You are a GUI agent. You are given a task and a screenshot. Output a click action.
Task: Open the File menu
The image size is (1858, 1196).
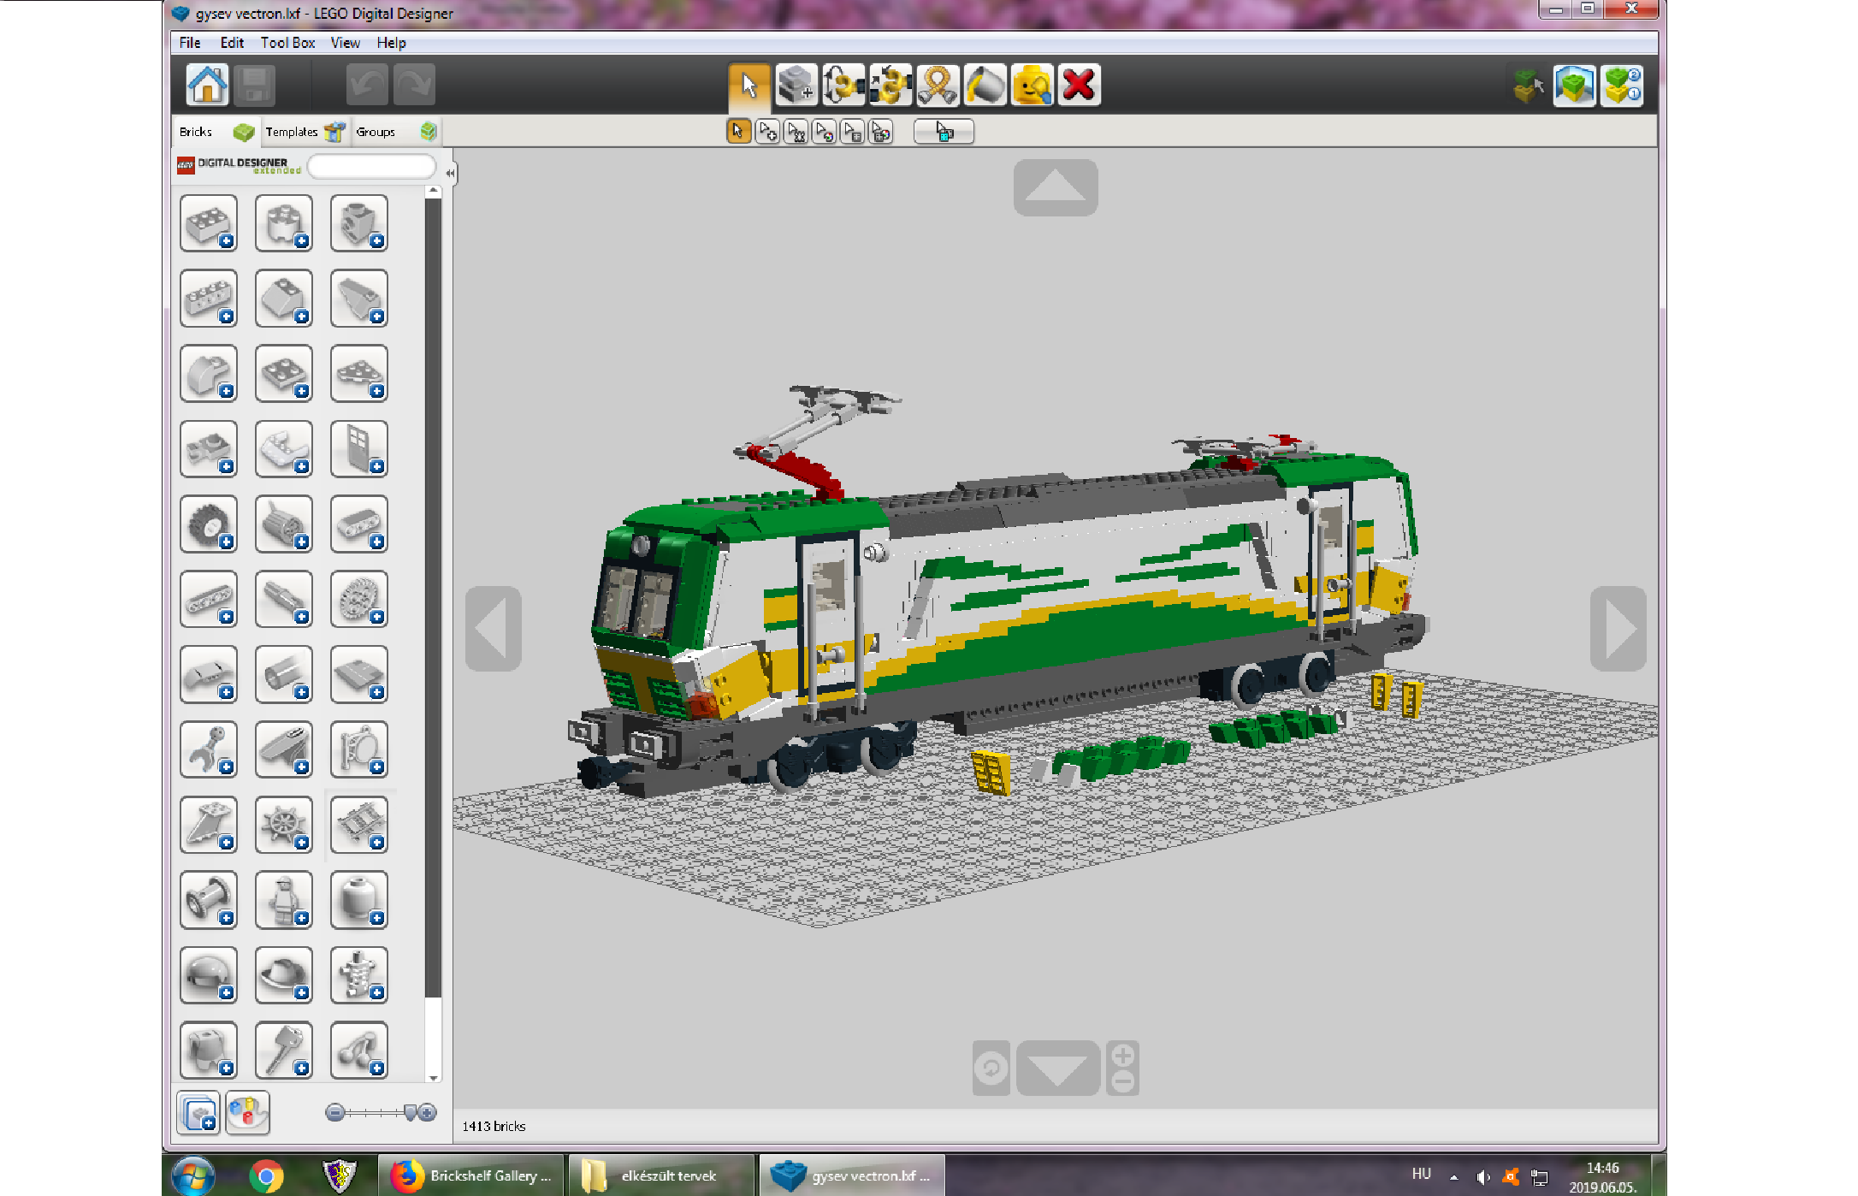190,43
